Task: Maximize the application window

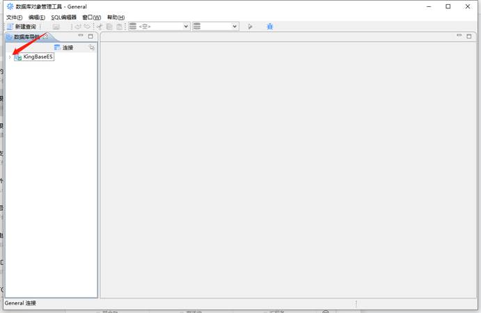Action: tap(448, 6)
